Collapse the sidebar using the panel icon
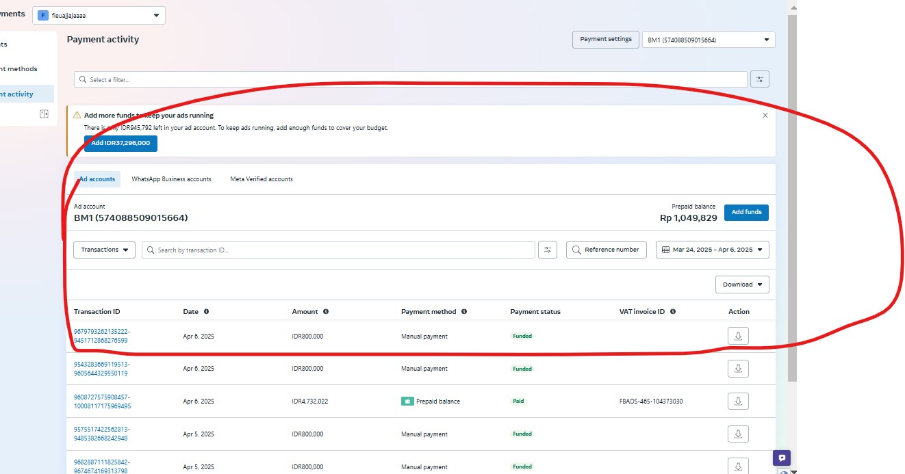This screenshot has height=474, width=905. click(x=44, y=114)
